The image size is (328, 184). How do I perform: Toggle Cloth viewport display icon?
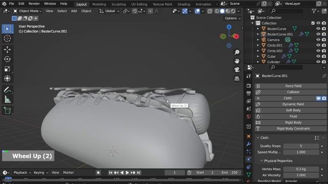pos(318,98)
